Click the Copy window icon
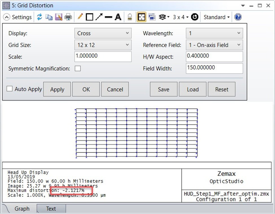Image resolution: width=275 pixels, height=214 pixels. [x=49, y=17]
